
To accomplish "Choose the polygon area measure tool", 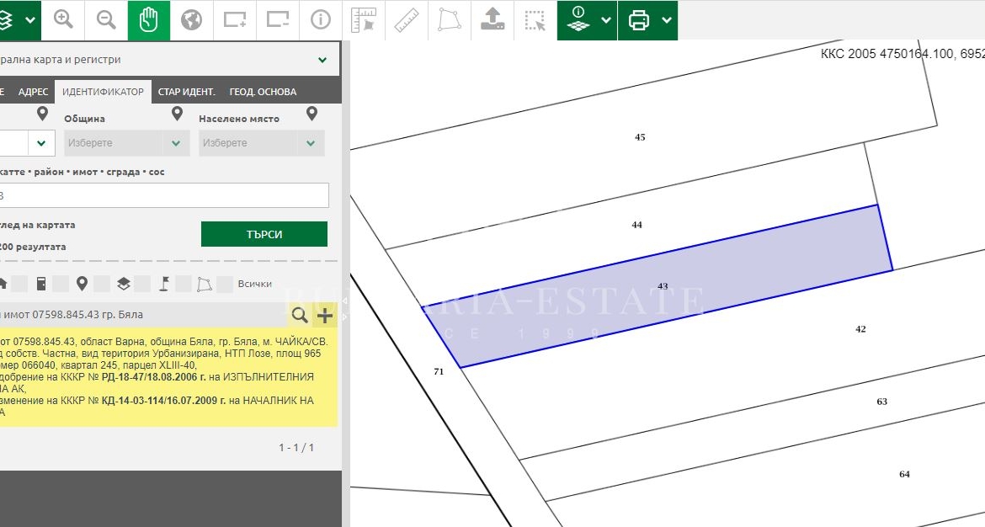I will click(450, 19).
